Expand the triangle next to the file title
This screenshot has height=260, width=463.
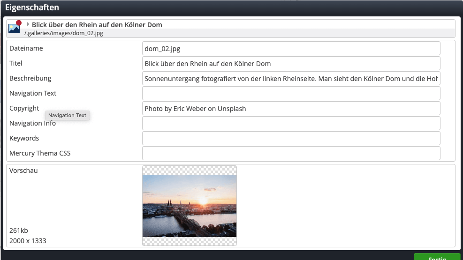pos(28,24)
